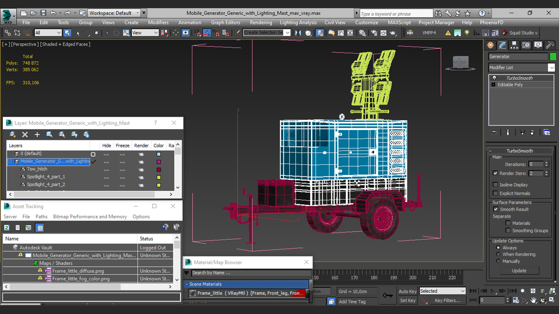Image resolution: width=559 pixels, height=314 pixels.
Task: Uncheck the Smooth Result checkbox
Action: point(496,209)
